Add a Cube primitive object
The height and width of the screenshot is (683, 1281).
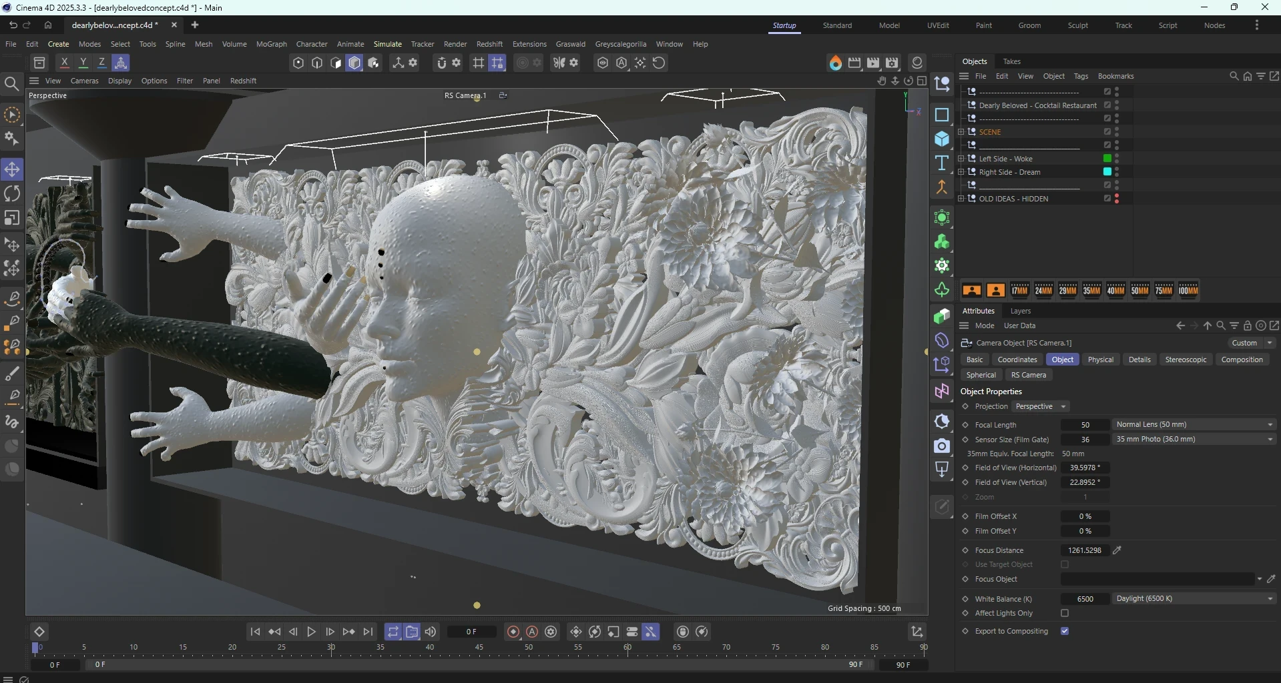942,139
